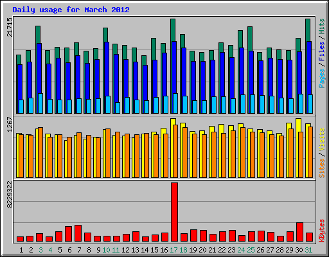The height and width of the screenshot is (257, 329).
Task: Click the "Pages / Files / Hits" legend label
Action: tap(322, 53)
